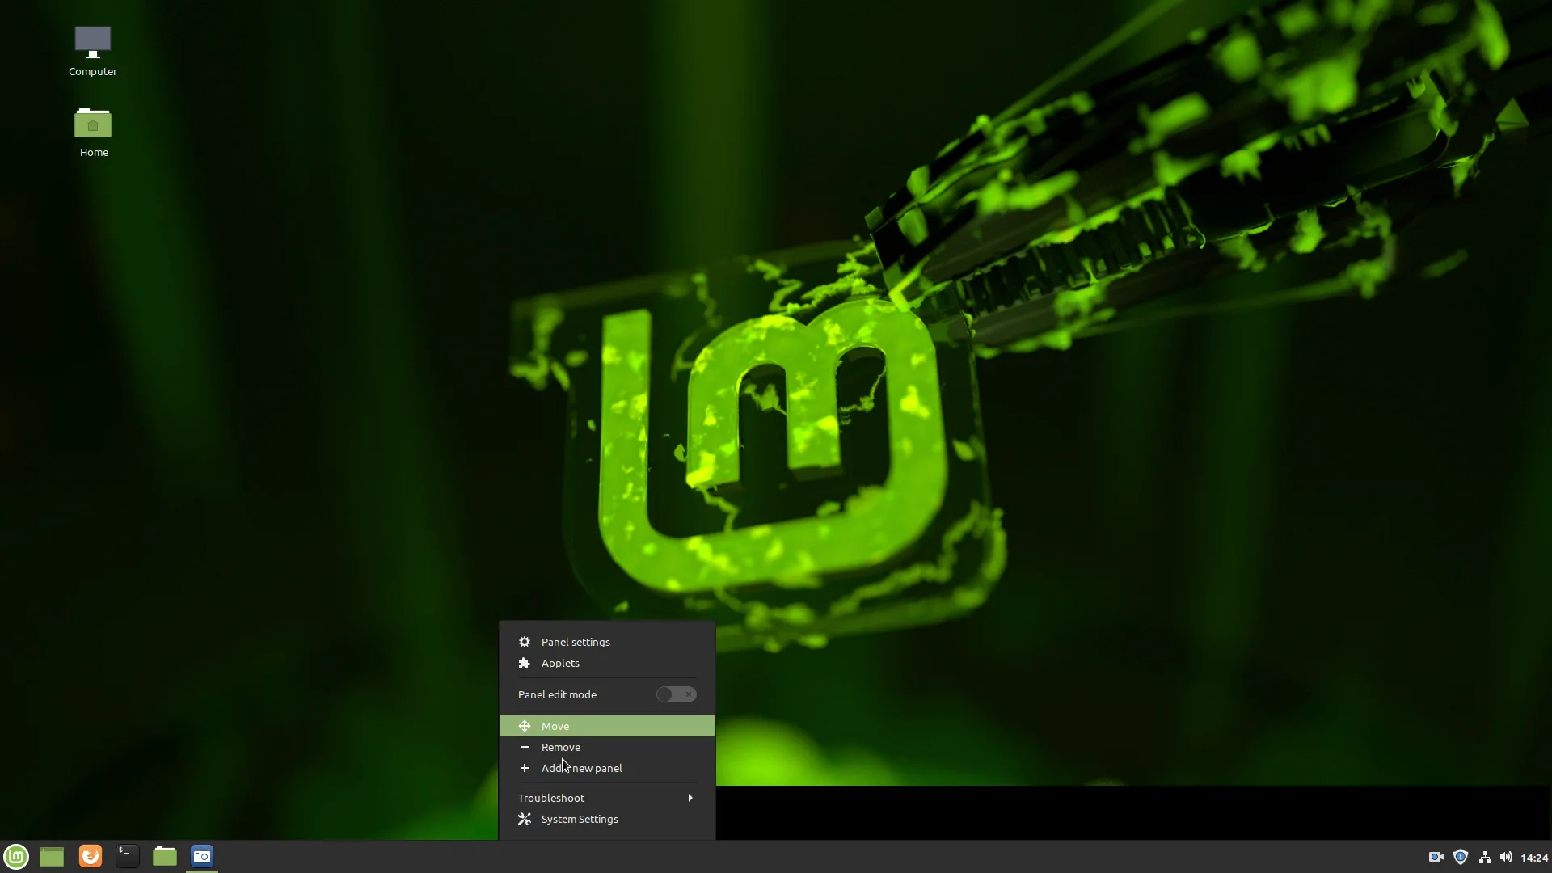Click the show desktop panel icon
This screenshot has width=1552, height=873.
52,856
